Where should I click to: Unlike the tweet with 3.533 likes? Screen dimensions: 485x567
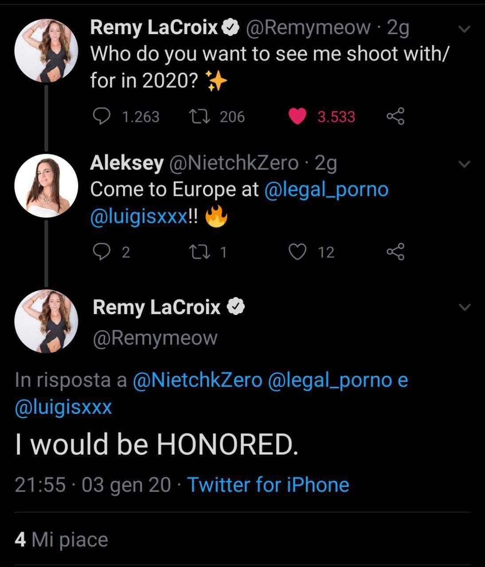coord(297,117)
